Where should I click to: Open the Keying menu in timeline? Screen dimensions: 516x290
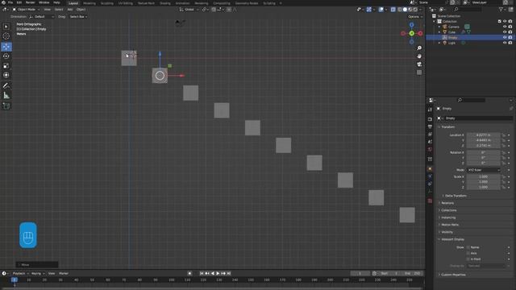[38, 274]
